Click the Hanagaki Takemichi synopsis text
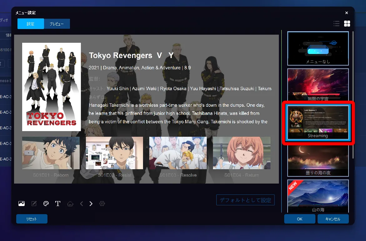This screenshot has width=366, height=241. (x=178, y=113)
